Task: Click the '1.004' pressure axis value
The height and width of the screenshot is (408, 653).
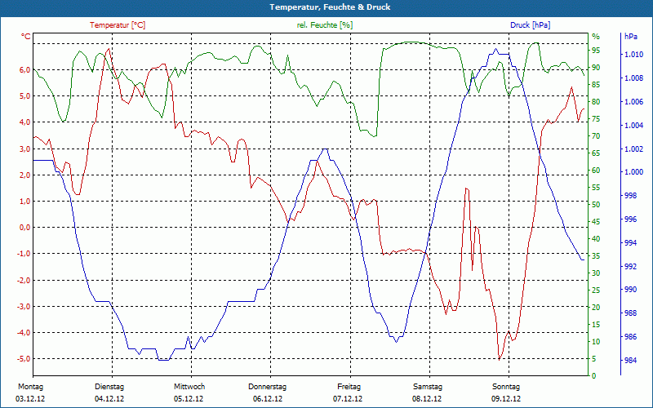Action: click(634, 126)
